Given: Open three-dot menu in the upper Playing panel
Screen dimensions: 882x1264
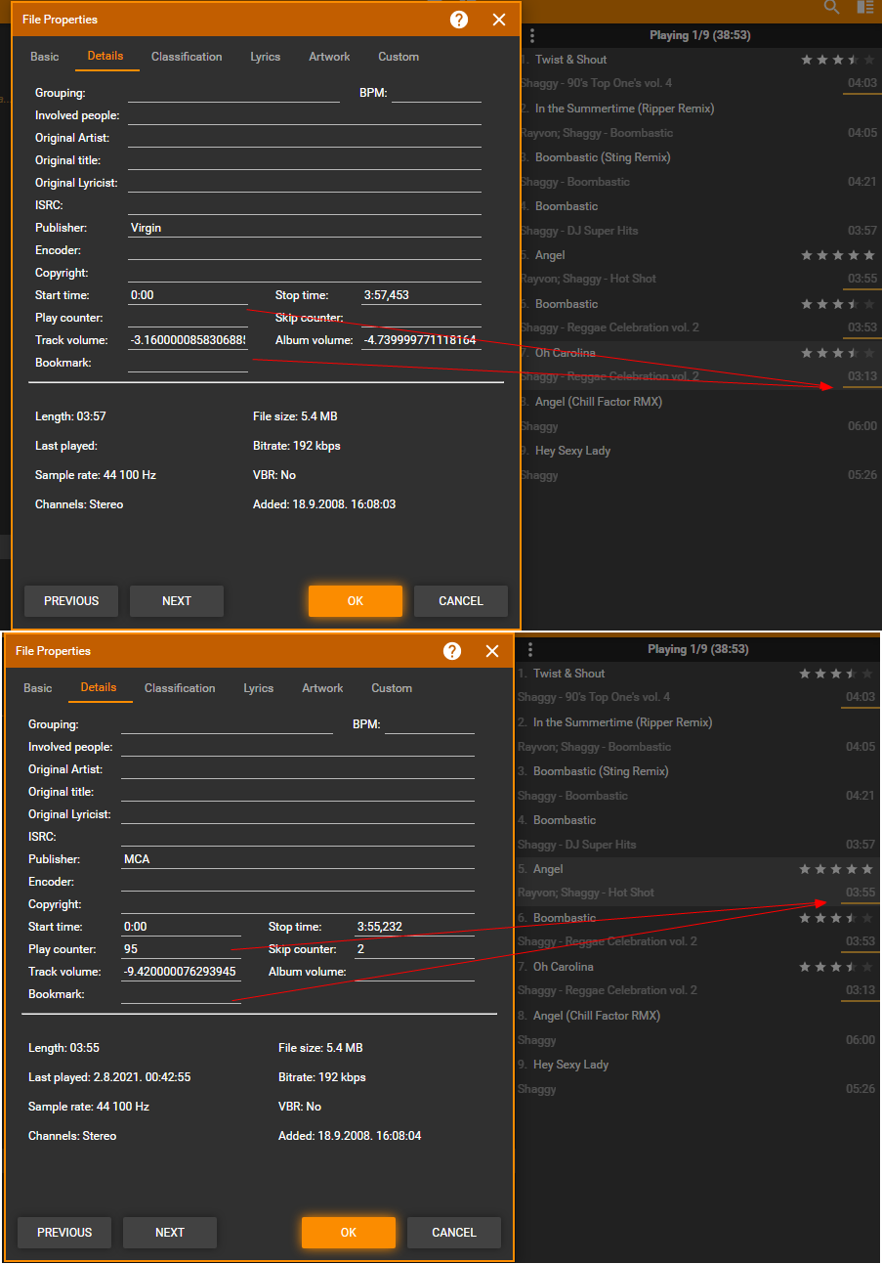Looking at the screenshot, I should click(x=532, y=35).
